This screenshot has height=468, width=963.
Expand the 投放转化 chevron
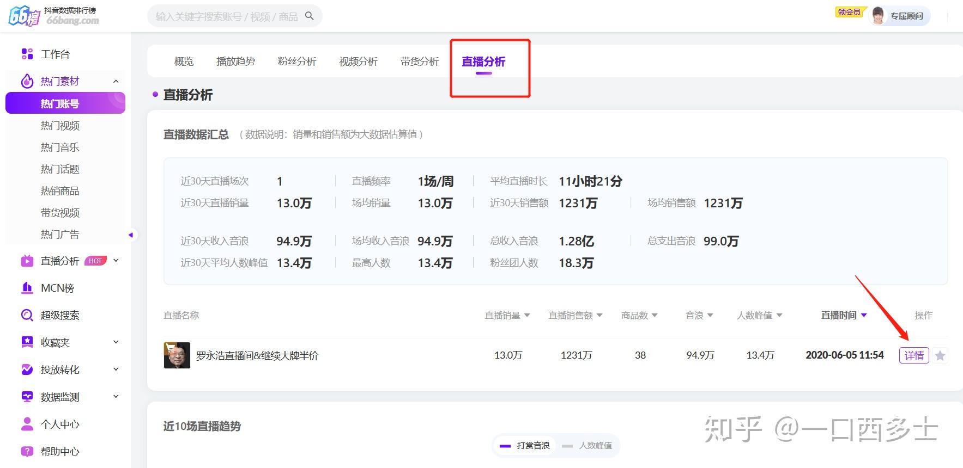(116, 370)
